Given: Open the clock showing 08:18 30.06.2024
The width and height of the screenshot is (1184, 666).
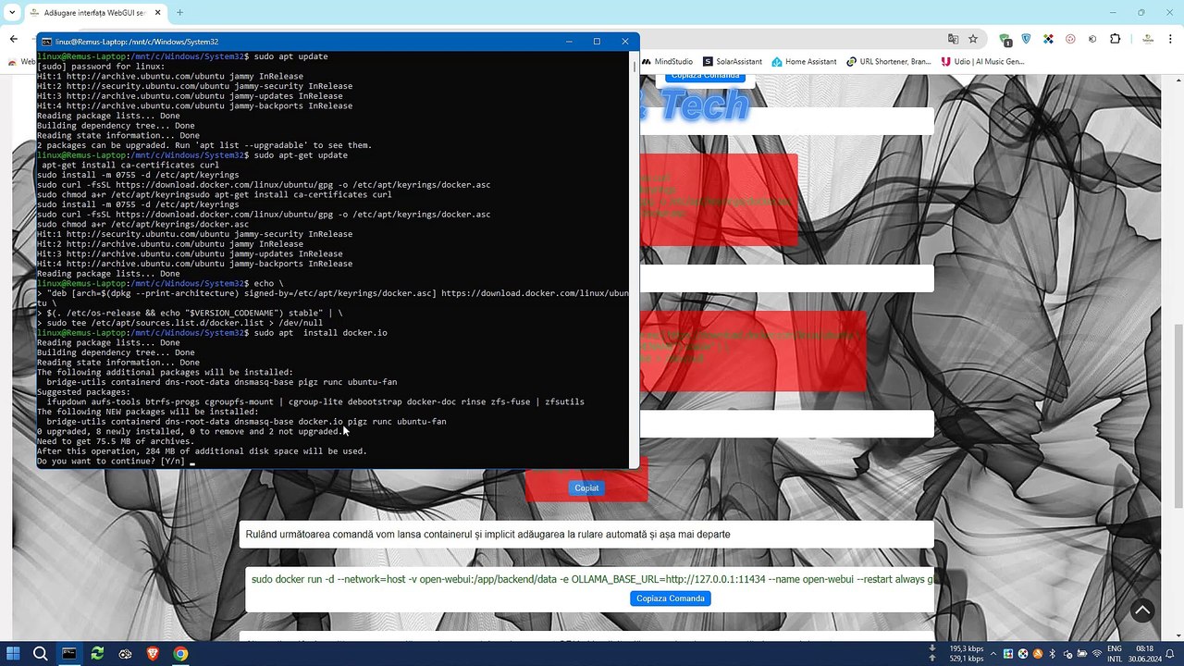Looking at the screenshot, I should [x=1143, y=654].
